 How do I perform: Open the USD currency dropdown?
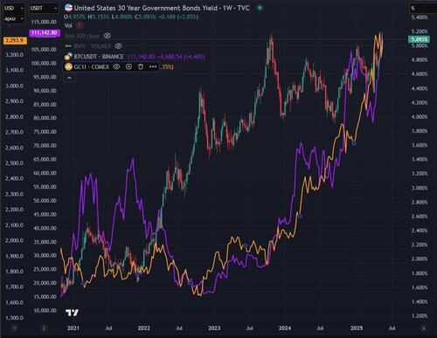point(14,8)
